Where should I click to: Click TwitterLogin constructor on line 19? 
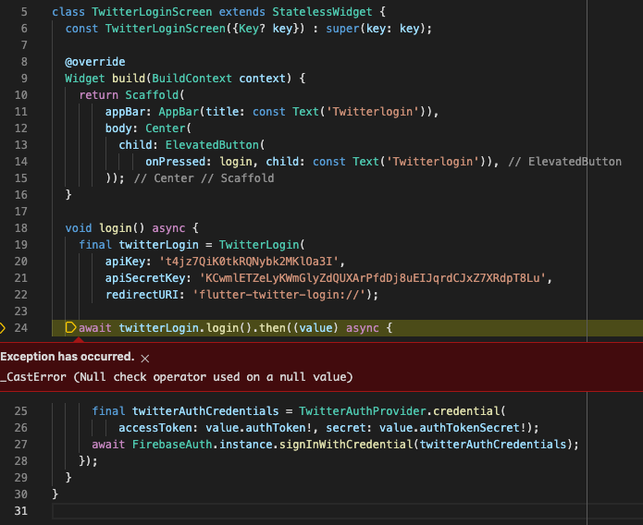coord(259,245)
